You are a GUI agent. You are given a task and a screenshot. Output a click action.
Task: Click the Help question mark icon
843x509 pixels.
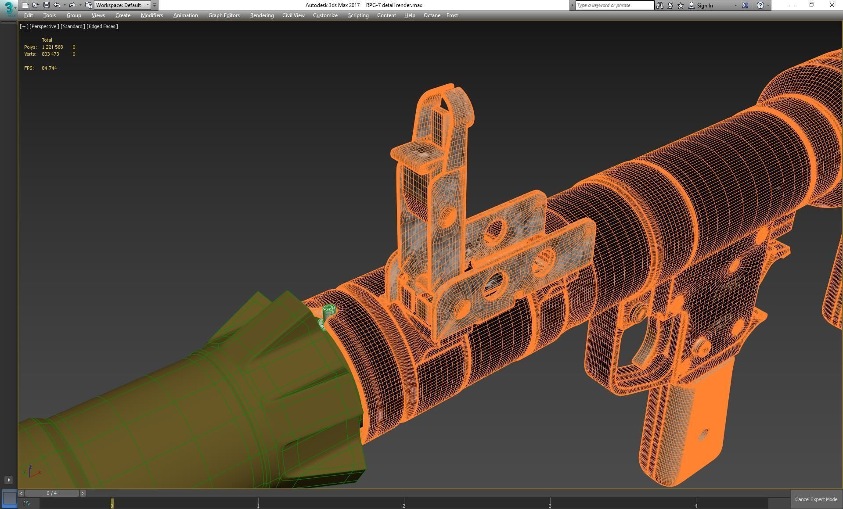[x=760, y=5]
